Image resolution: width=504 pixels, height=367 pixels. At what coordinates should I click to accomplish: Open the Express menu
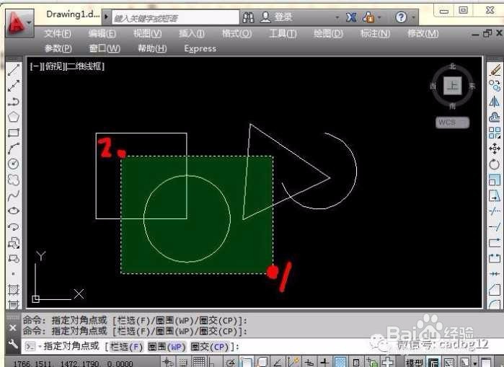point(200,48)
